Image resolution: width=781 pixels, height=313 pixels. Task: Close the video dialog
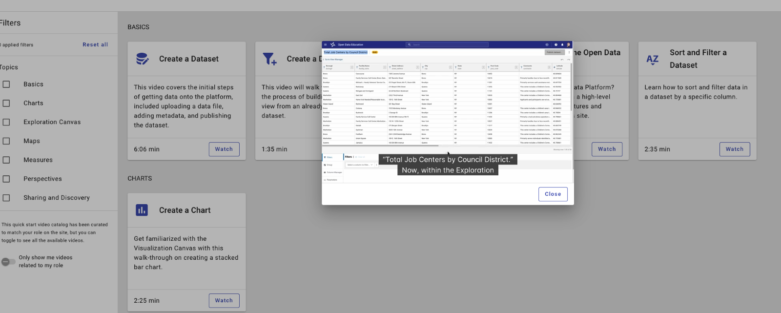pyautogui.click(x=553, y=194)
